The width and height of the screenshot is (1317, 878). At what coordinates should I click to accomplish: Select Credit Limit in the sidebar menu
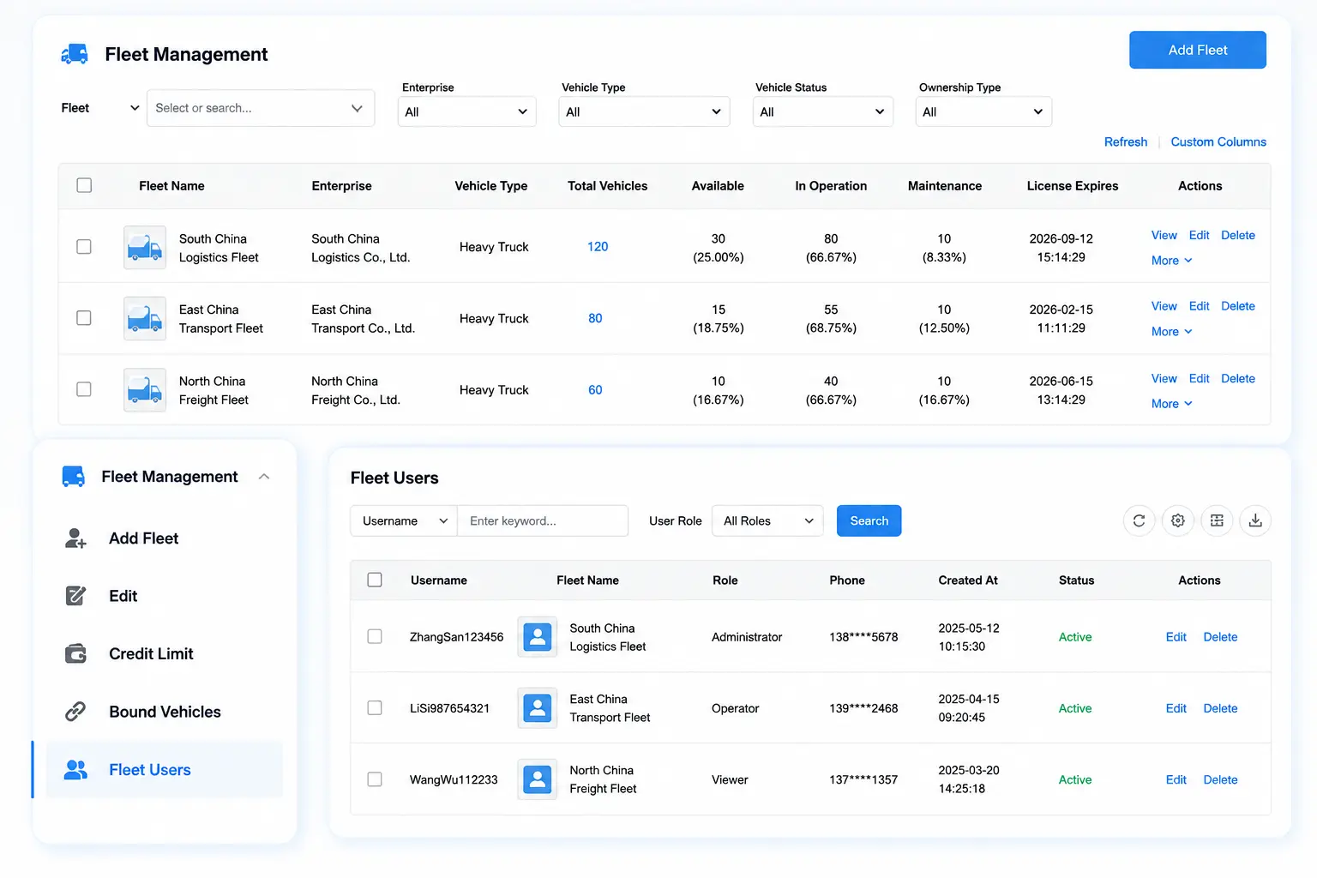(x=165, y=654)
